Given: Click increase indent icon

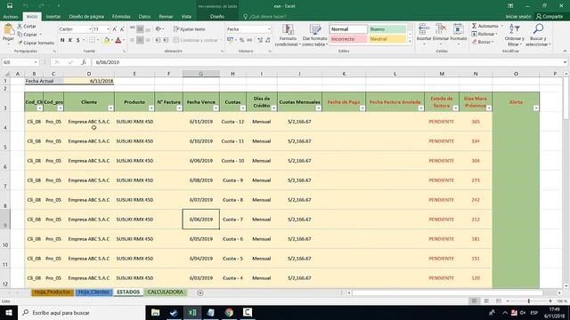Looking at the screenshot, I should click(x=166, y=40).
